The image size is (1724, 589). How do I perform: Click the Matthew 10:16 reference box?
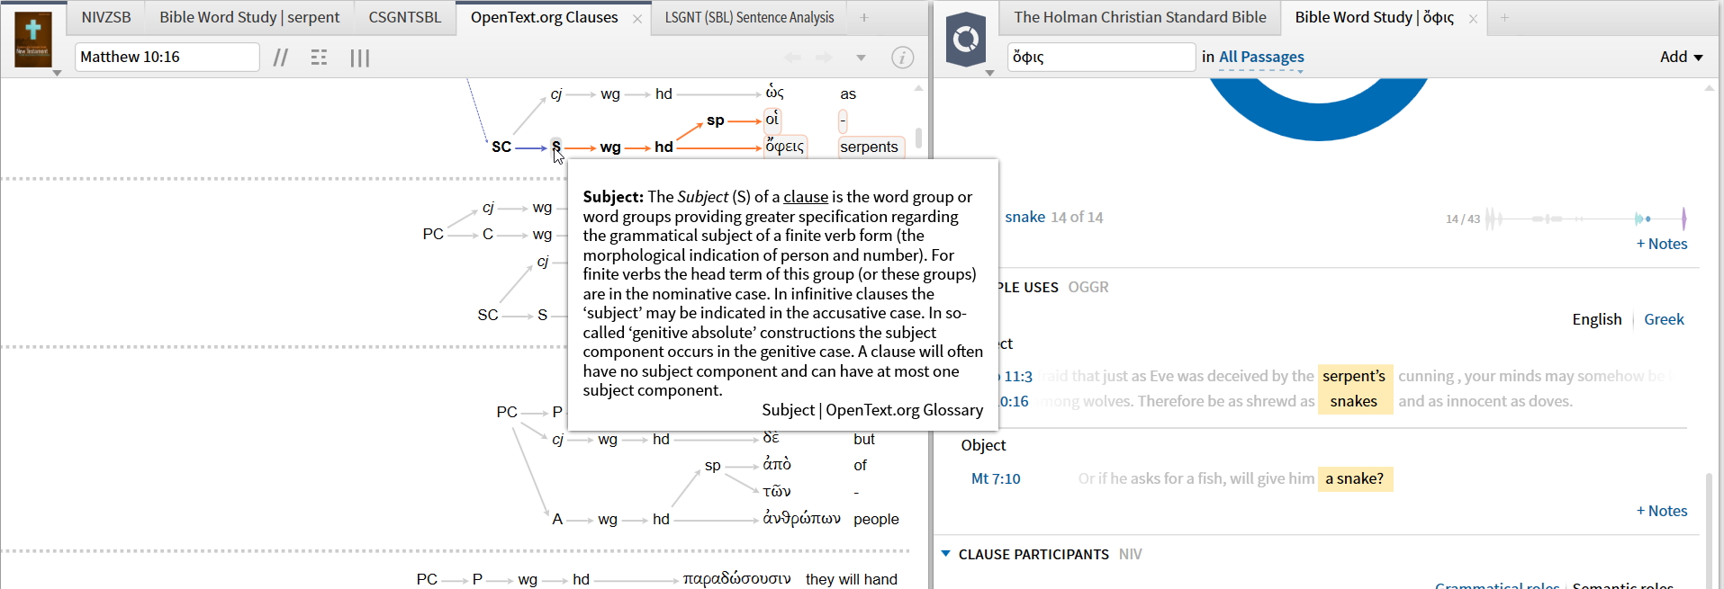(x=167, y=57)
